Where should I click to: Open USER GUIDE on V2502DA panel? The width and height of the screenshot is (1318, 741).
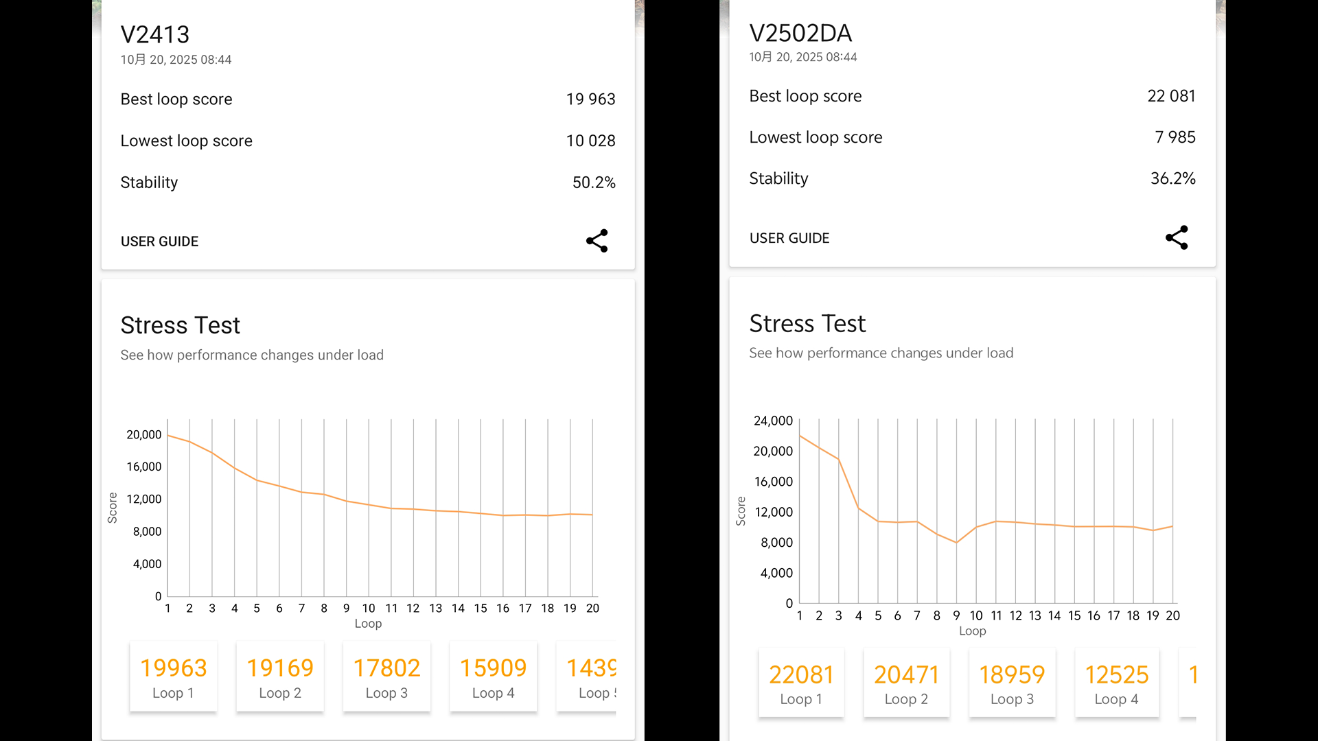click(x=789, y=238)
